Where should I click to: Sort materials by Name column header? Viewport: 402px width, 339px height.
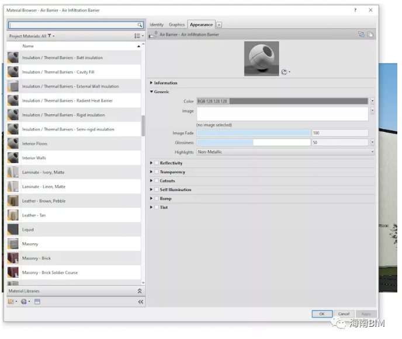point(81,46)
